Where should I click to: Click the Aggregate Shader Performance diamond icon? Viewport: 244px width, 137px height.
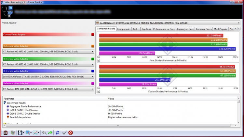click(8, 106)
